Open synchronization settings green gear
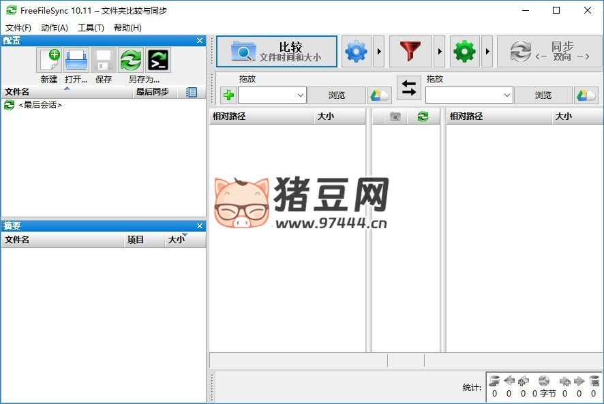The image size is (604, 404). [x=464, y=52]
